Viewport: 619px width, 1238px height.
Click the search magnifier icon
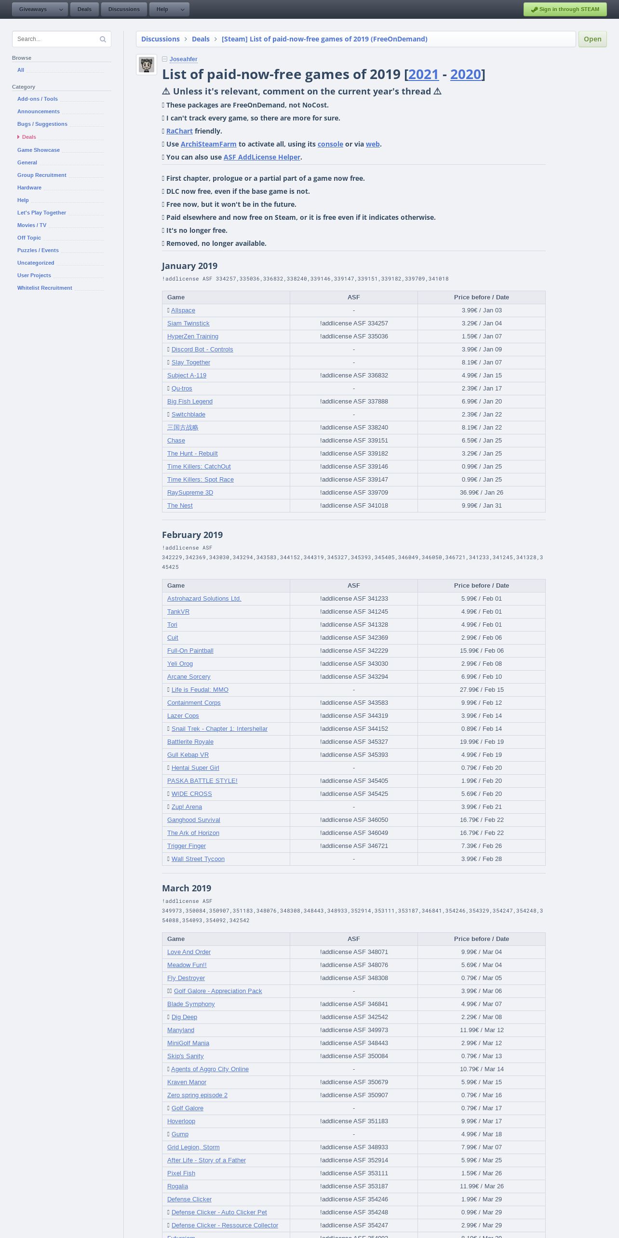pyautogui.click(x=103, y=40)
